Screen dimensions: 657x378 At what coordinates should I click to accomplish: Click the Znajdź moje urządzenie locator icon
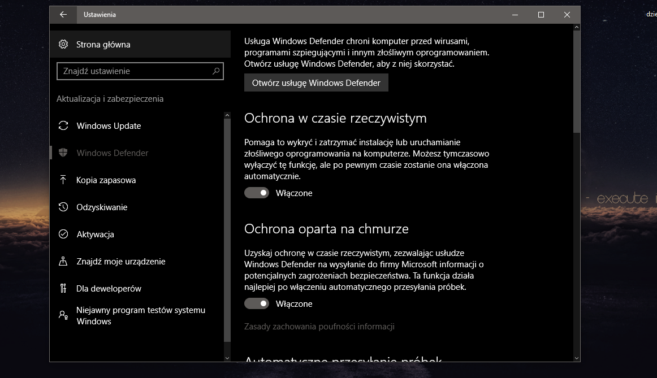click(64, 261)
